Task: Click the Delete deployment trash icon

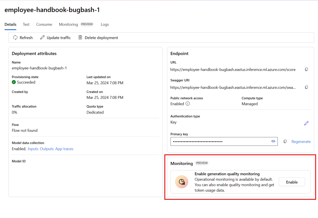Action: click(x=80, y=37)
